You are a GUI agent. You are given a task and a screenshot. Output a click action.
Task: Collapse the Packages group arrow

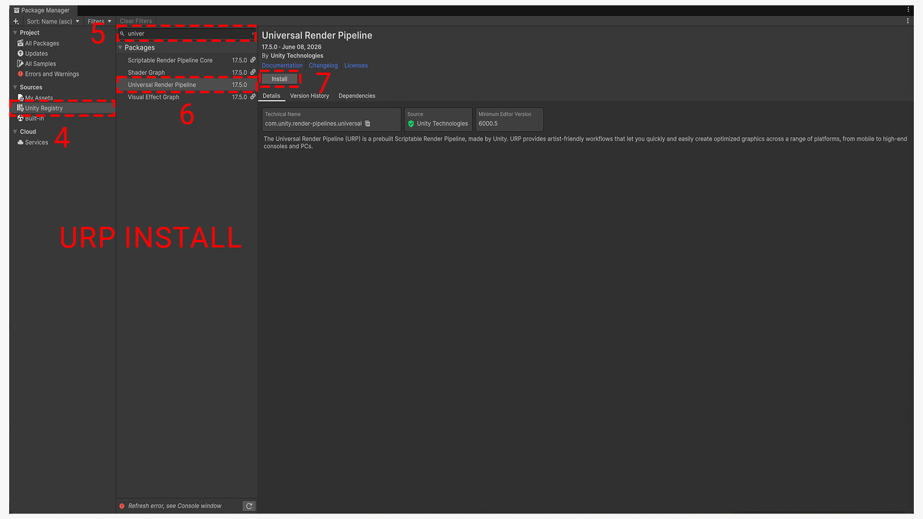pyautogui.click(x=121, y=47)
